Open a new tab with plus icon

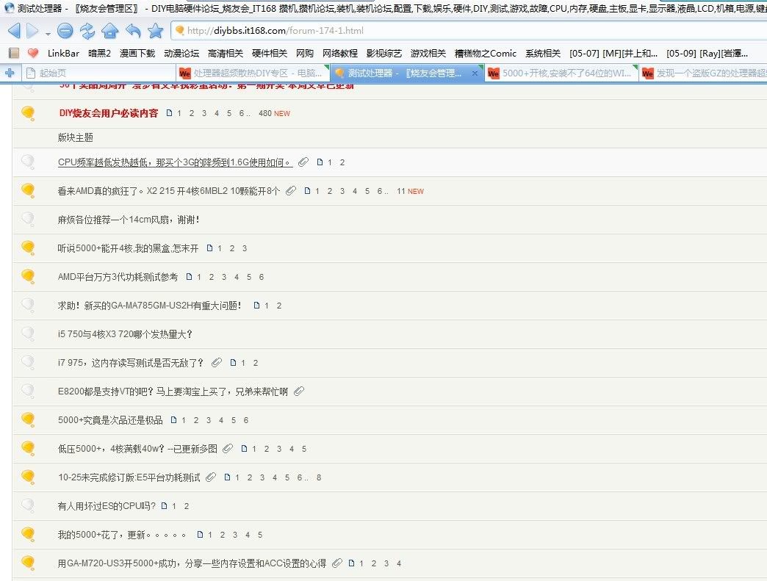point(10,73)
